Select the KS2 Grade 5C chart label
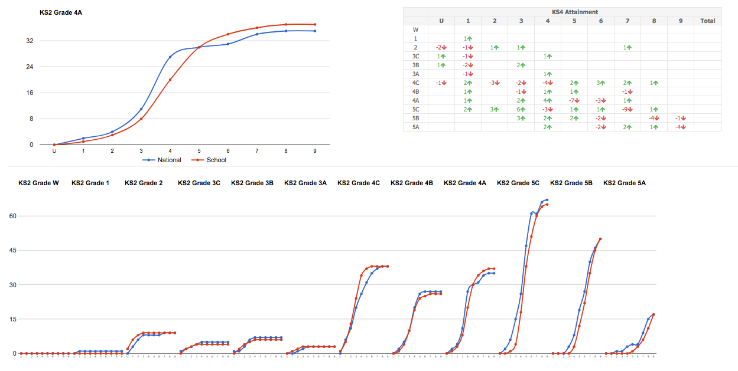This screenshot has width=738, height=371. coord(518,183)
